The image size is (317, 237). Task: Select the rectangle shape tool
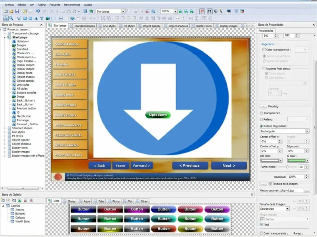(x=25, y=18)
